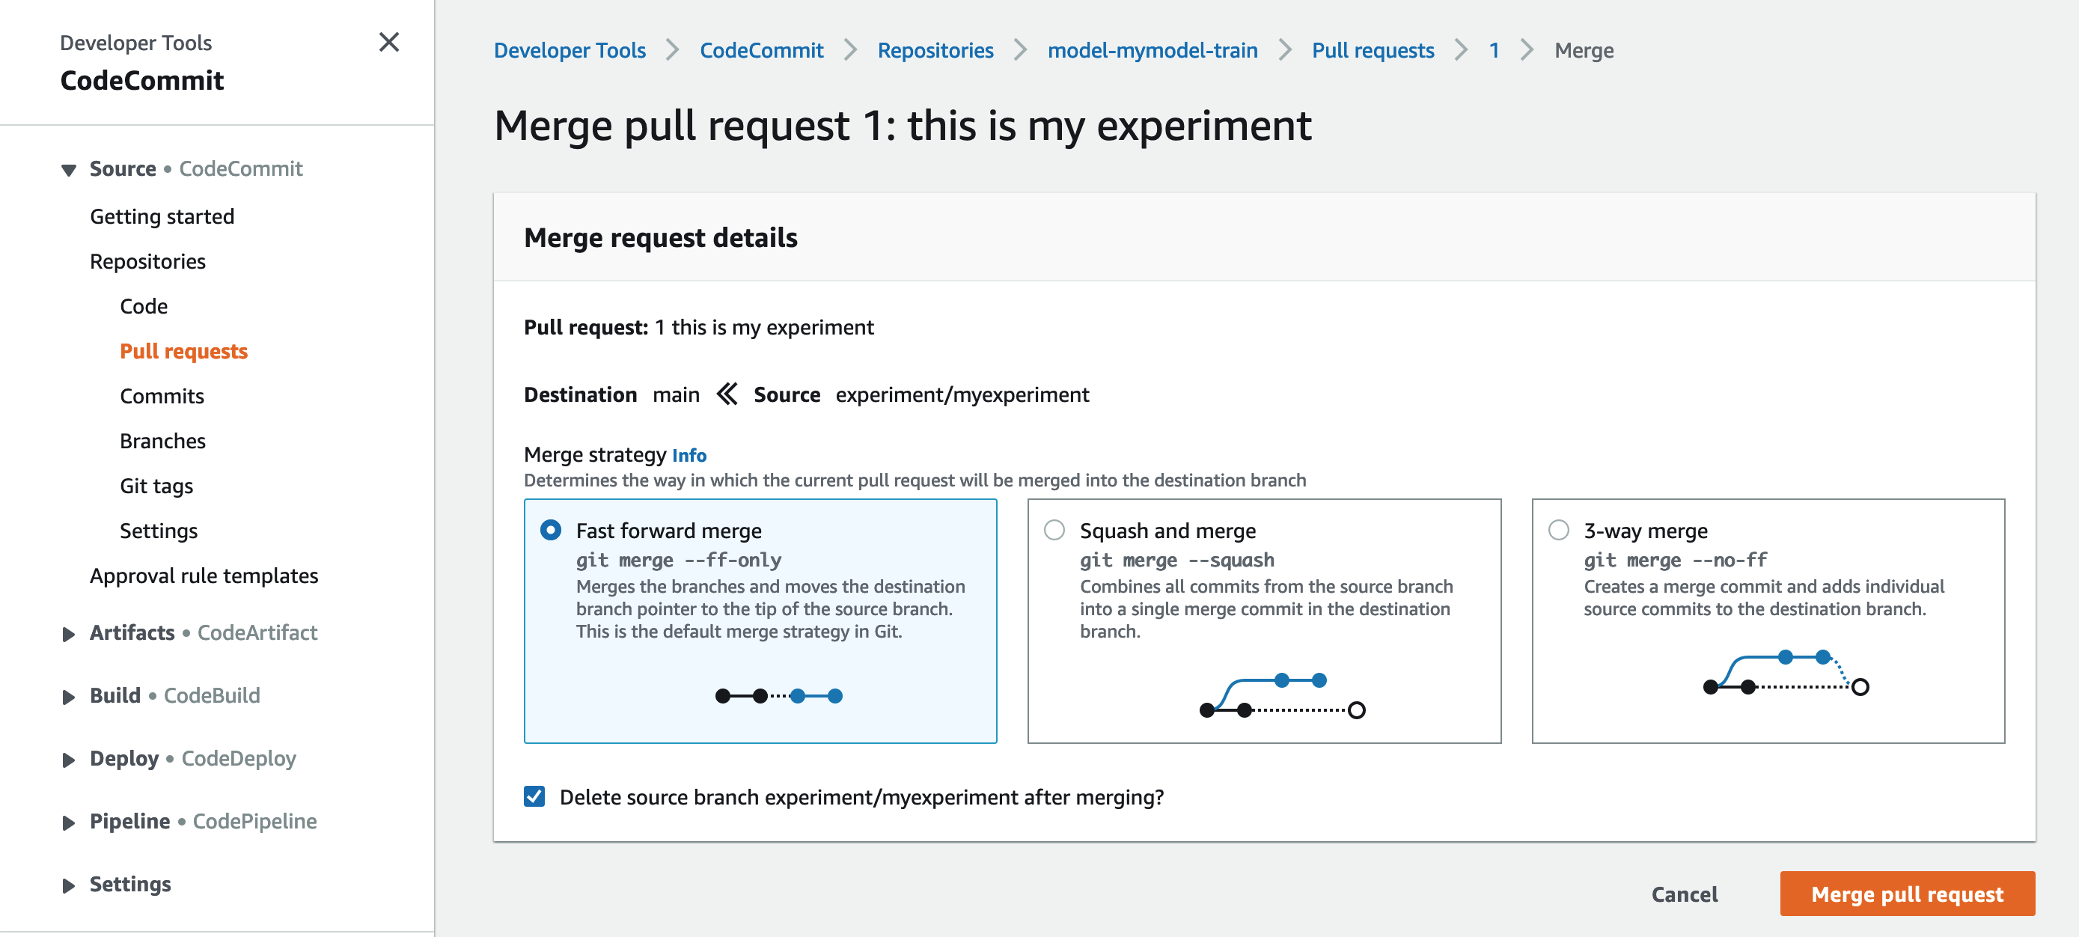Select the Fast forward merge radio button
Screen dimensions: 2079x937
pyautogui.click(x=550, y=530)
